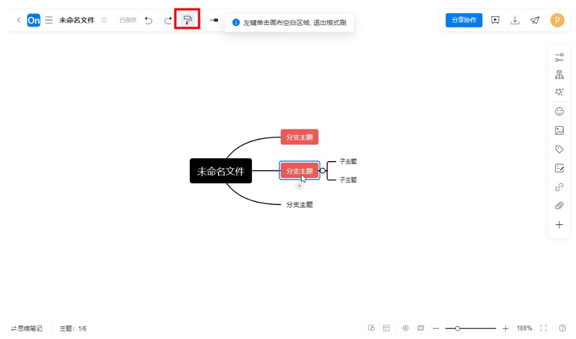This screenshot has width=576, height=339.
Task: Collapse the subtopics of the selected branch
Action: point(322,171)
